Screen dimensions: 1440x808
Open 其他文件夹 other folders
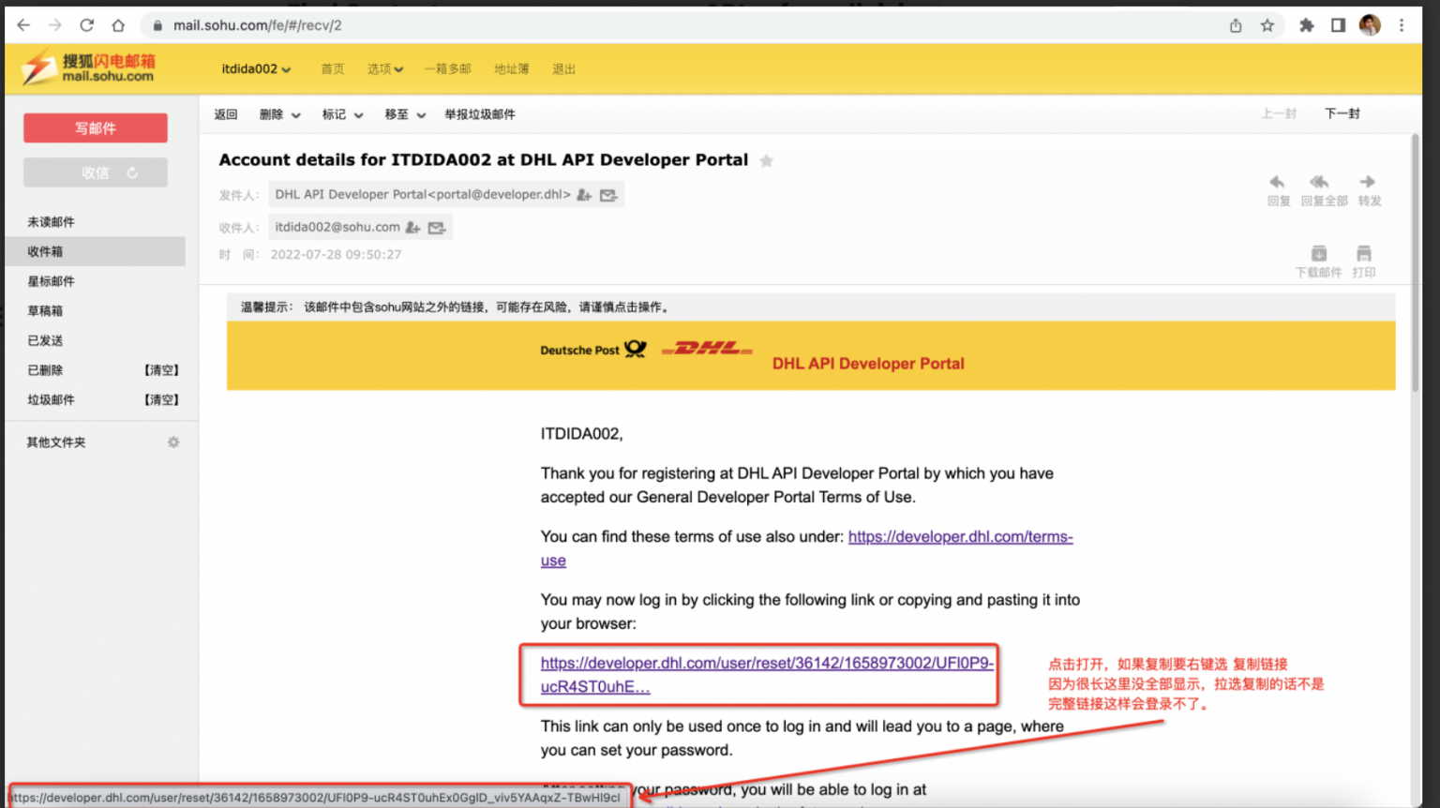pos(56,442)
